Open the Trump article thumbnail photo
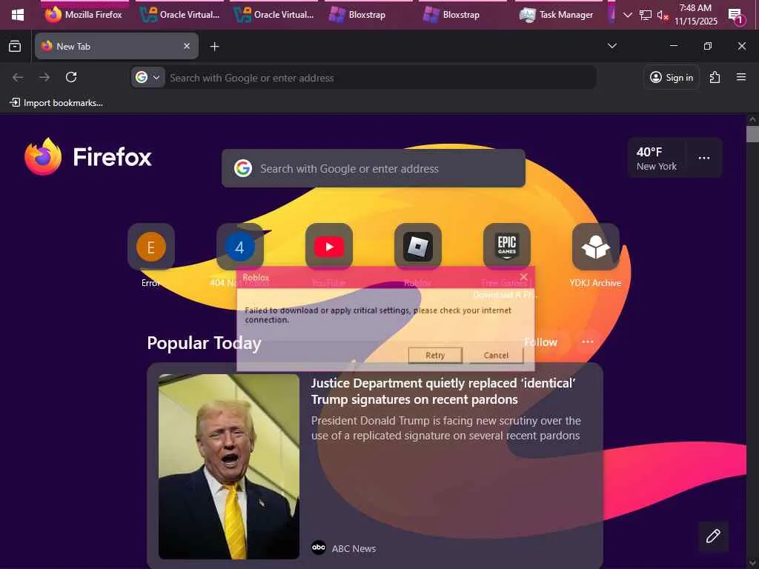The image size is (759, 569). (x=229, y=467)
